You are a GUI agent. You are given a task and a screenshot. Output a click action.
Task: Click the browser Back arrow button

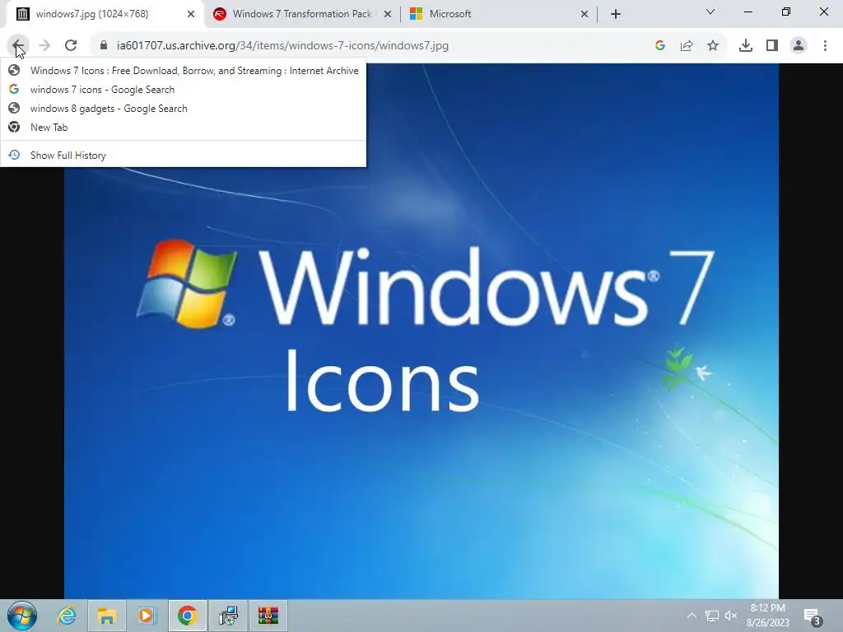[17, 45]
